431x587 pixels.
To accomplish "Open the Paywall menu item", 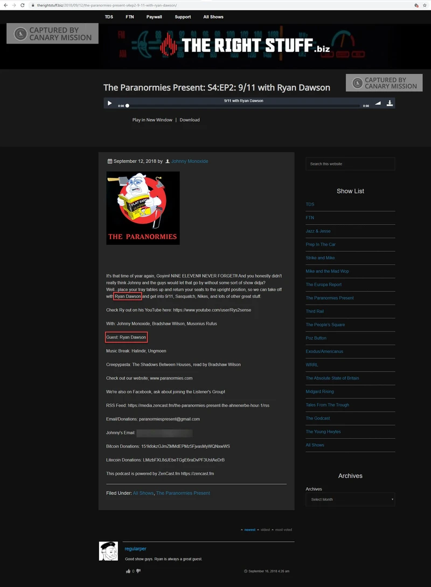I will (154, 17).
